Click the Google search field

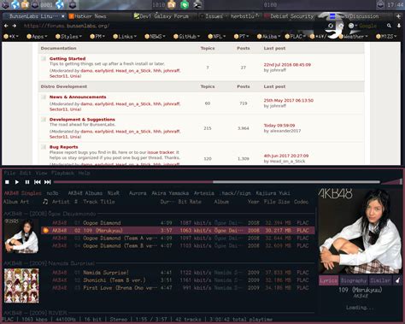click(x=367, y=26)
